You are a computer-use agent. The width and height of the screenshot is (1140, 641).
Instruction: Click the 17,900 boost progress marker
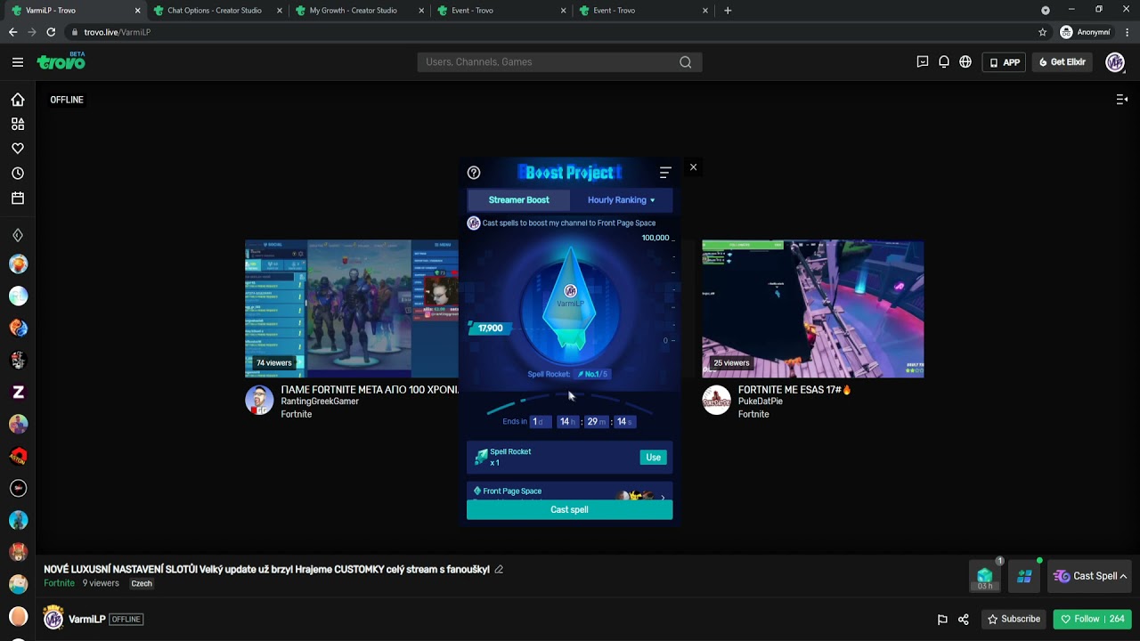[x=490, y=329]
